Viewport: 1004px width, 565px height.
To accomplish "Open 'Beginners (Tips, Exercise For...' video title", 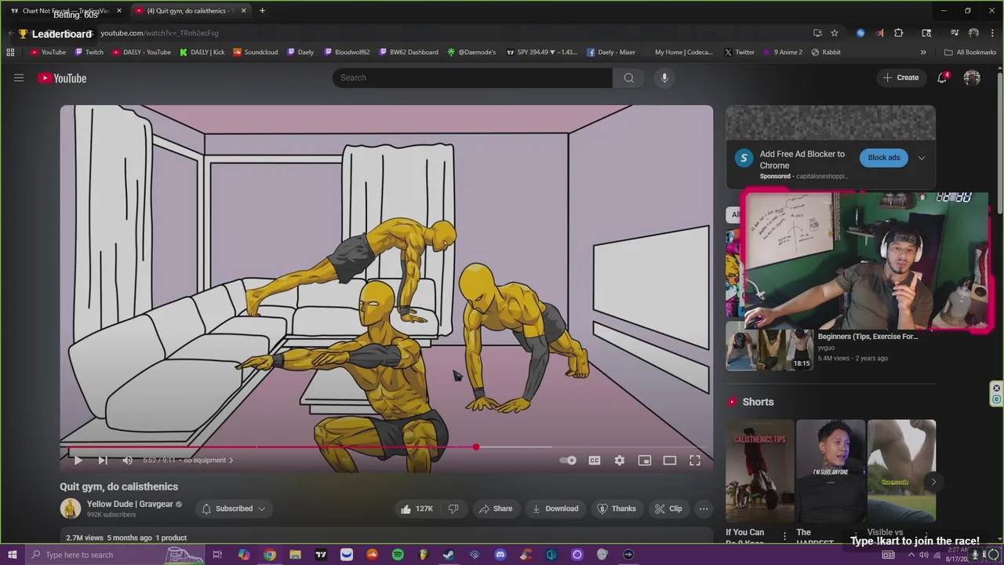I will [x=868, y=337].
